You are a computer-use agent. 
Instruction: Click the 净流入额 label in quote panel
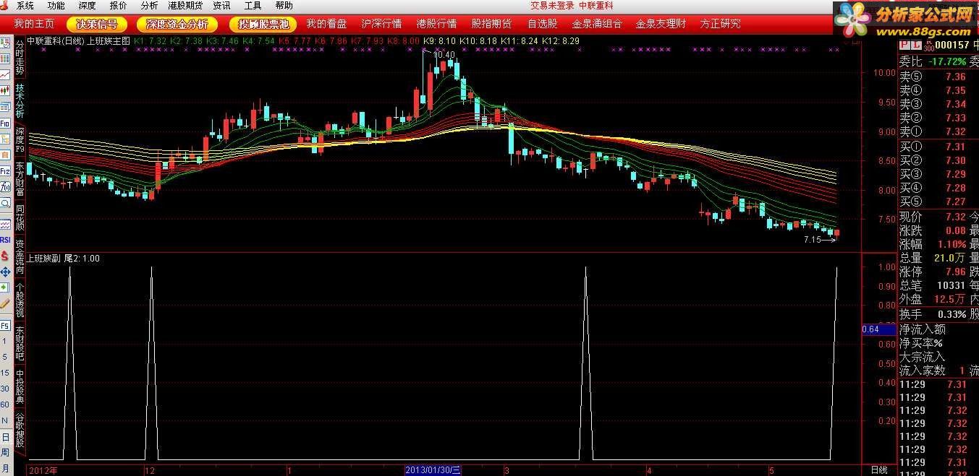click(x=923, y=329)
